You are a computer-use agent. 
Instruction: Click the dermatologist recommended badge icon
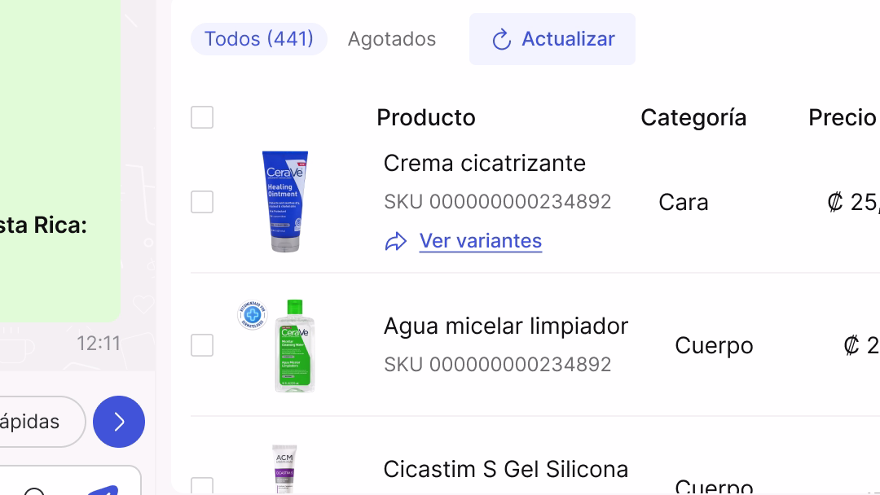[x=252, y=313]
